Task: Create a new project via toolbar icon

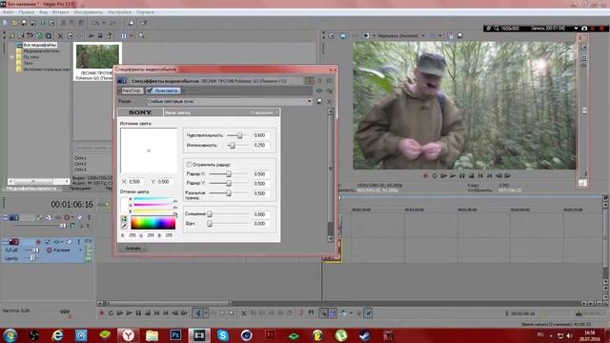Action: [x=5, y=23]
